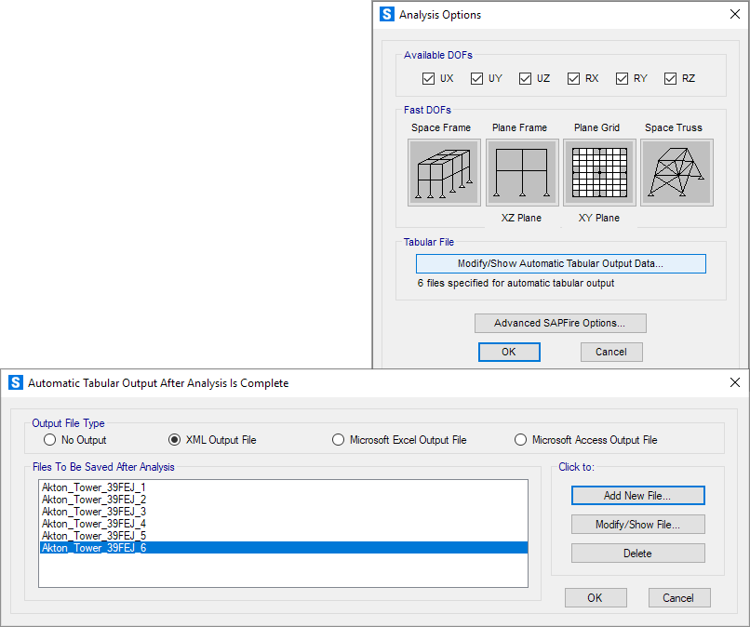
Task: Select Microsoft Excel Output File option
Action: [x=339, y=440]
